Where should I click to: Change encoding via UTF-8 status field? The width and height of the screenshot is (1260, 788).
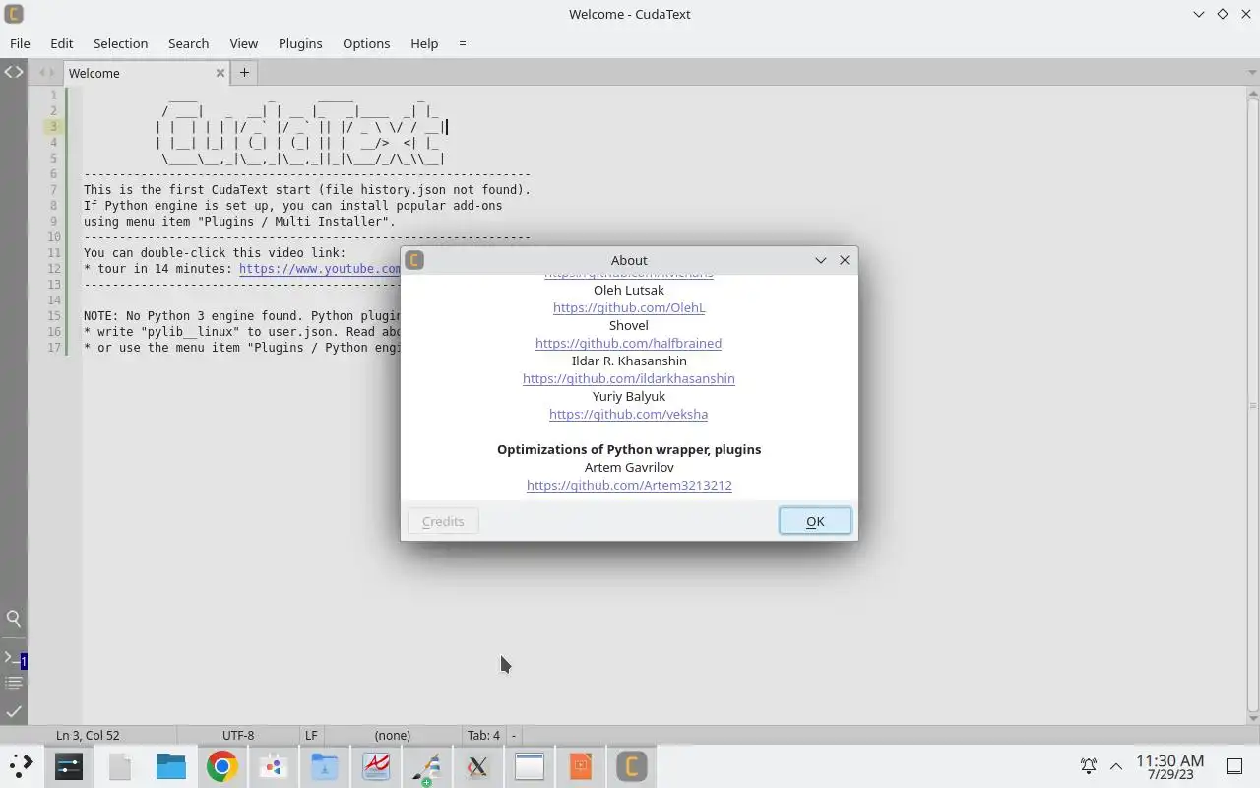(238, 735)
